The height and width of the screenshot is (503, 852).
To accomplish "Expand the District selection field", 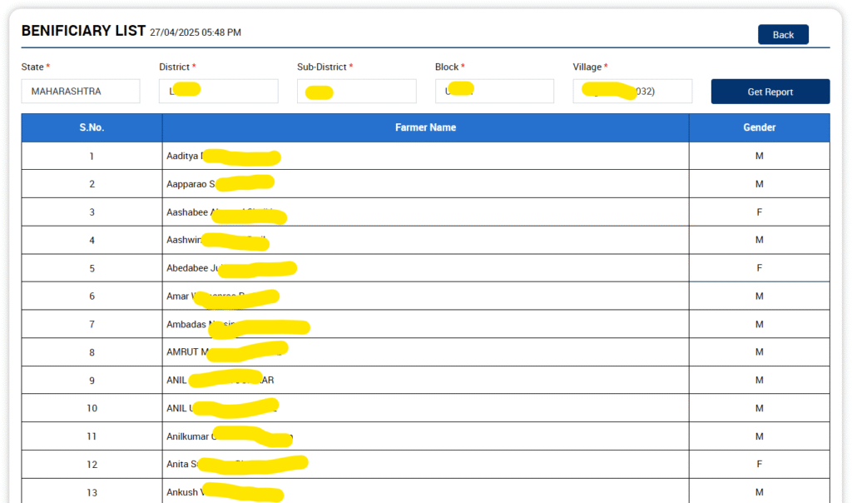I will click(218, 92).
